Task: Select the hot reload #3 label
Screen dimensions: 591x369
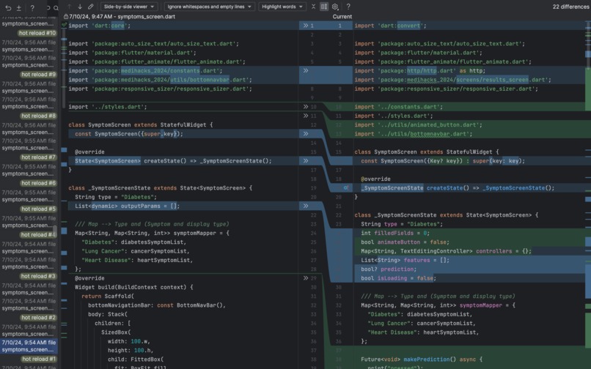Action: pos(38,276)
